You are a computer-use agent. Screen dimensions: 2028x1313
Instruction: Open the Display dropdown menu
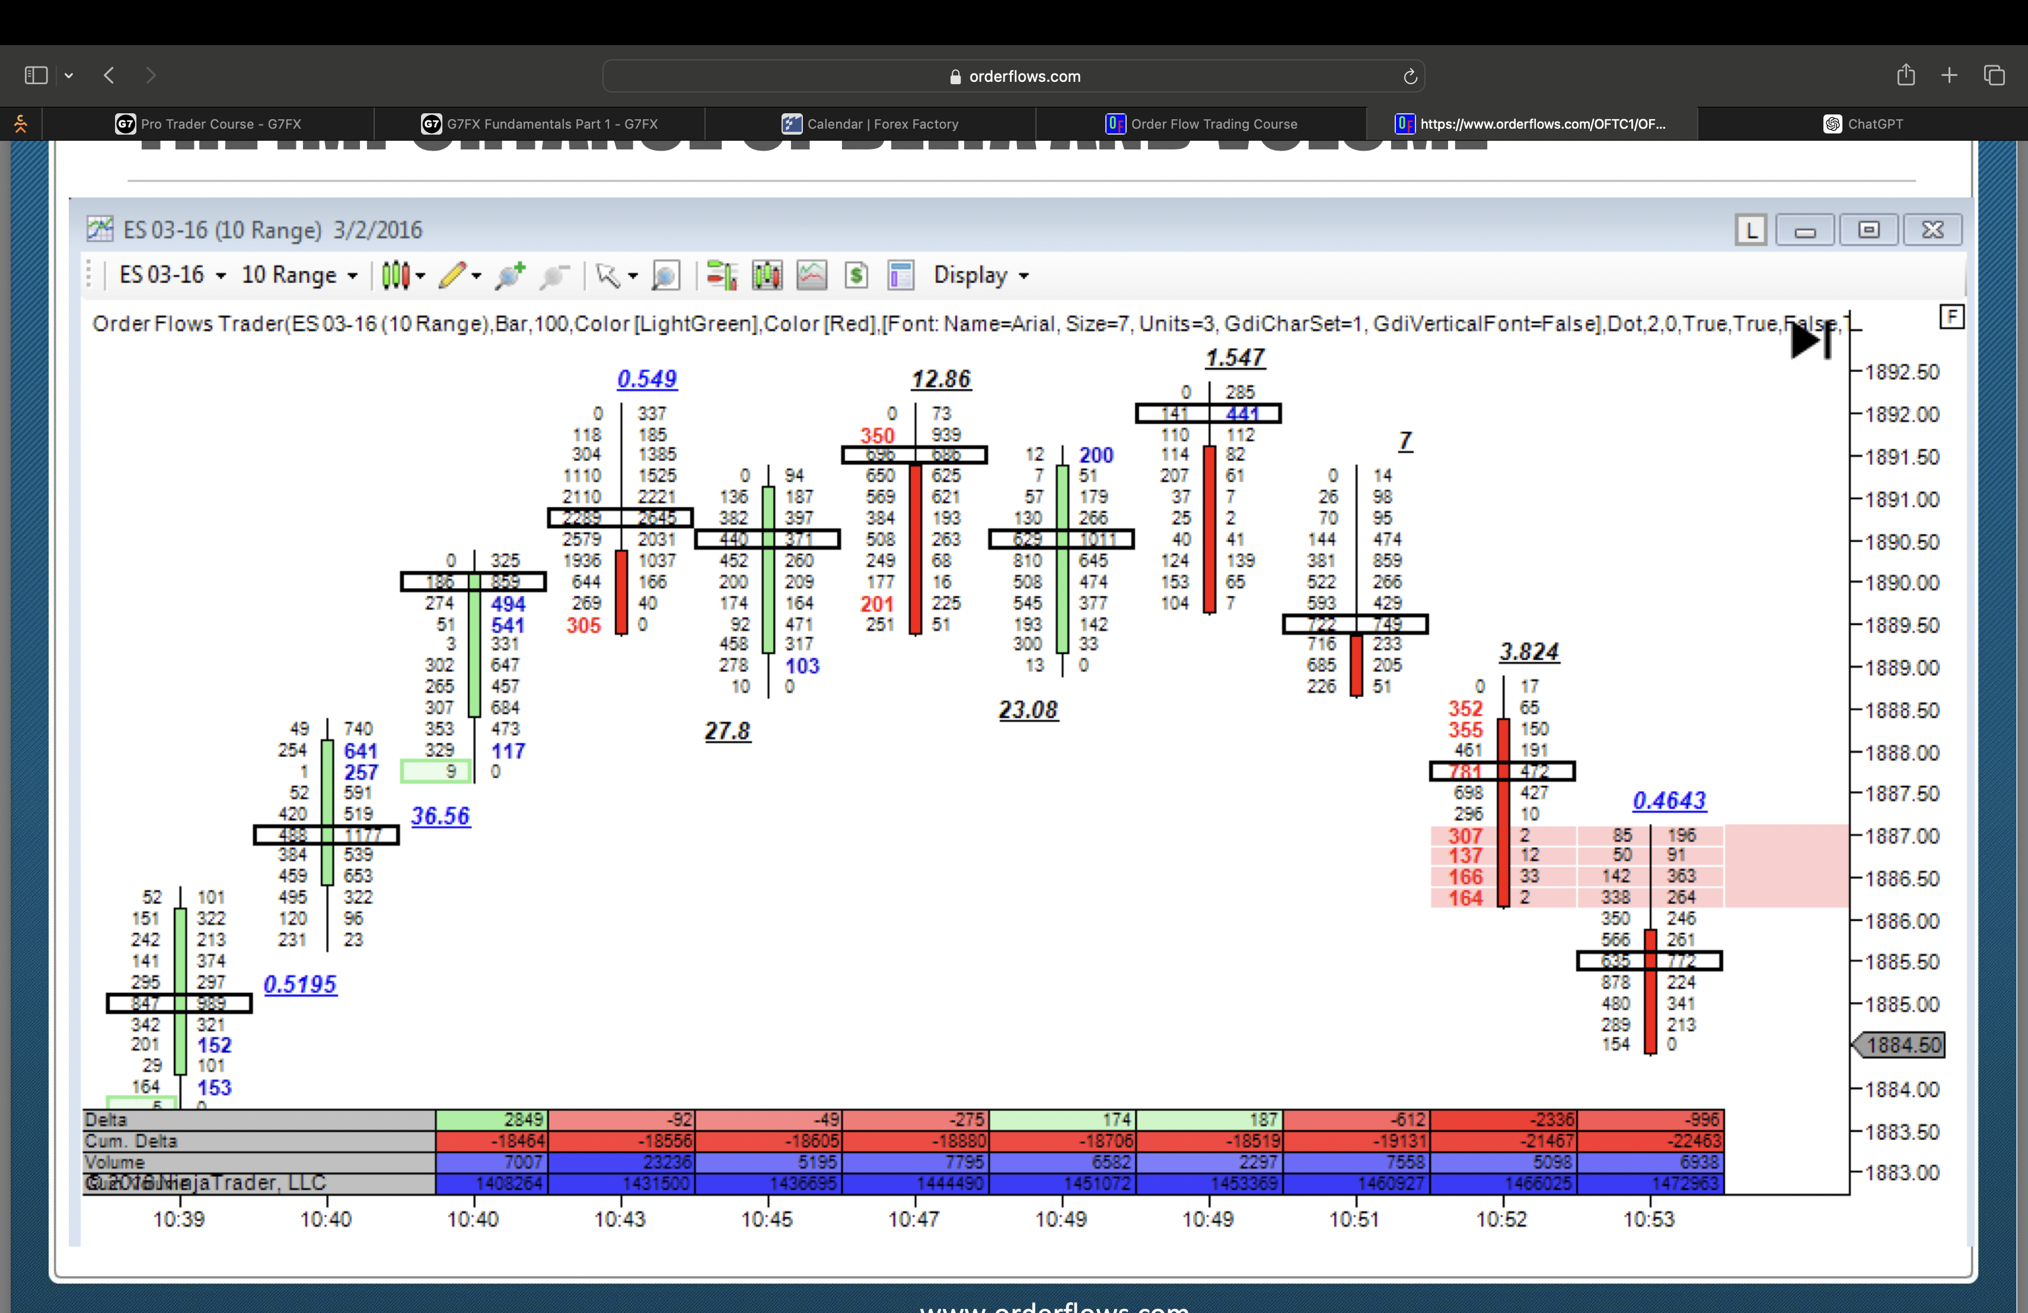point(981,275)
